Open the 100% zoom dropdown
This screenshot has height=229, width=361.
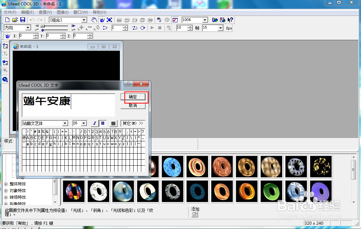(x=205, y=20)
